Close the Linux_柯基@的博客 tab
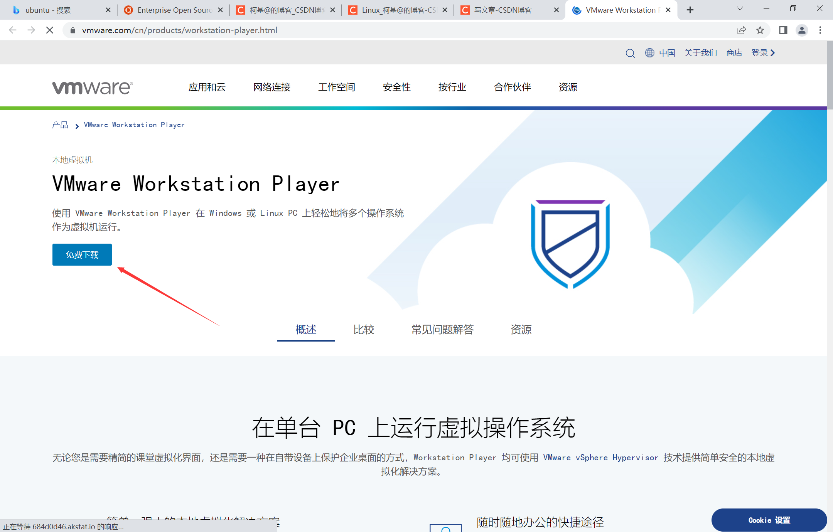Image resolution: width=833 pixels, height=532 pixels. 445,10
